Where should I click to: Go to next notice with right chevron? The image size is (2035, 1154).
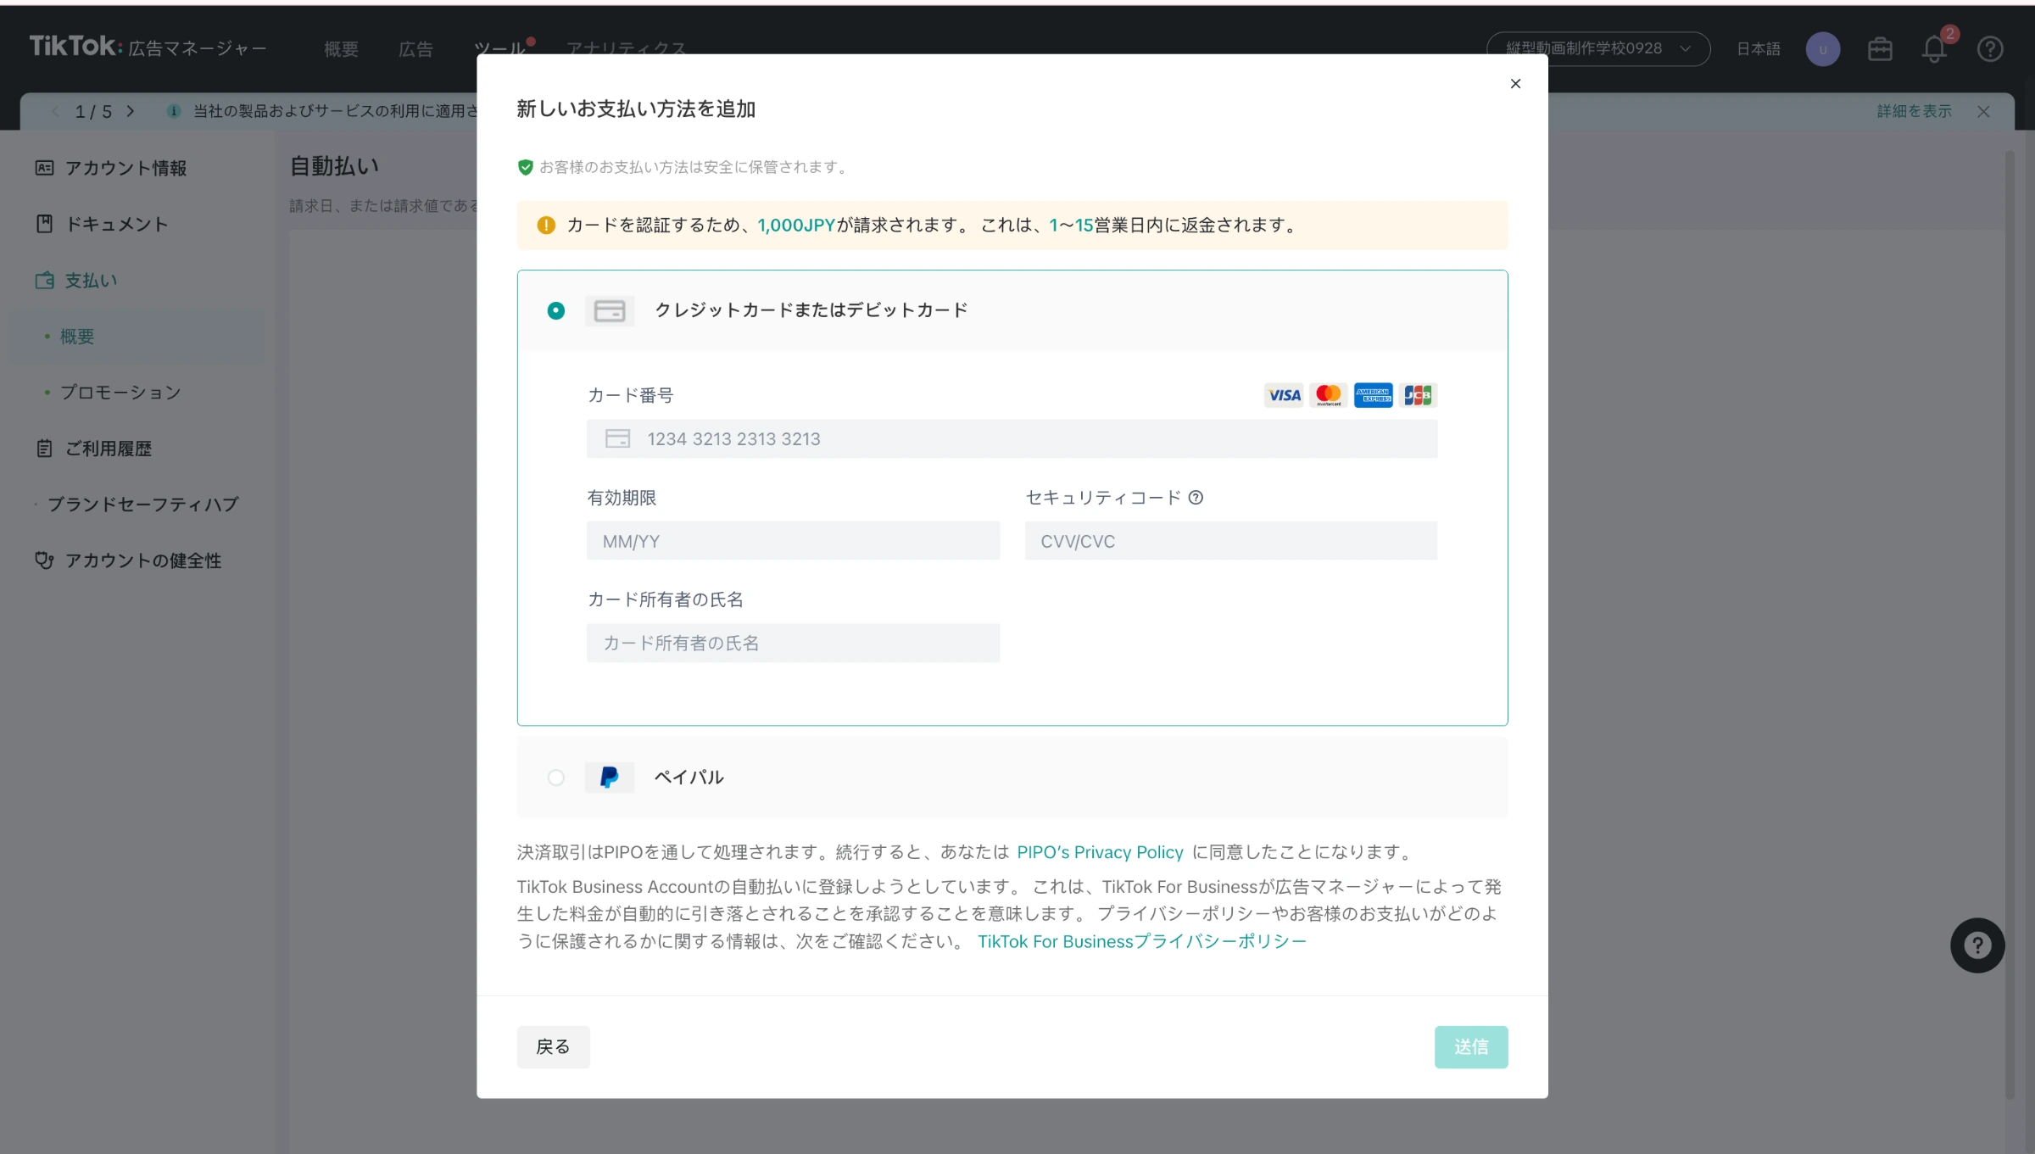pyautogui.click(x=130, y=111)
